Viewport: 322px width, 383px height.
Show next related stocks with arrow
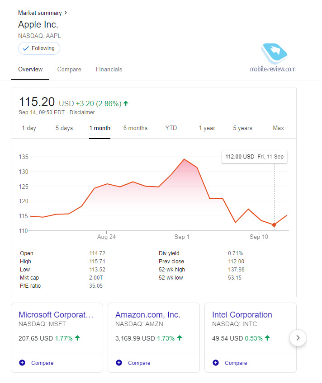pos(298,338)
